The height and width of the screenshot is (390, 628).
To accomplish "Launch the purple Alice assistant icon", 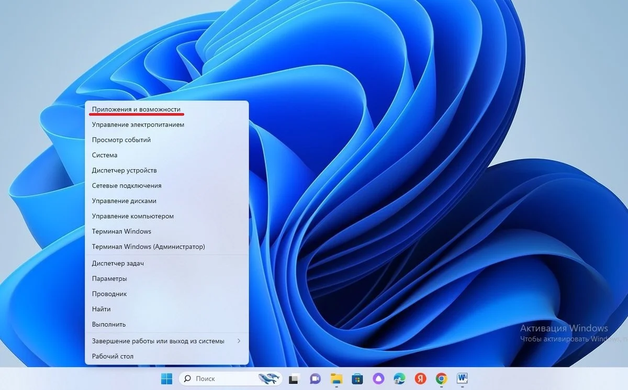I will coord(378,378).
